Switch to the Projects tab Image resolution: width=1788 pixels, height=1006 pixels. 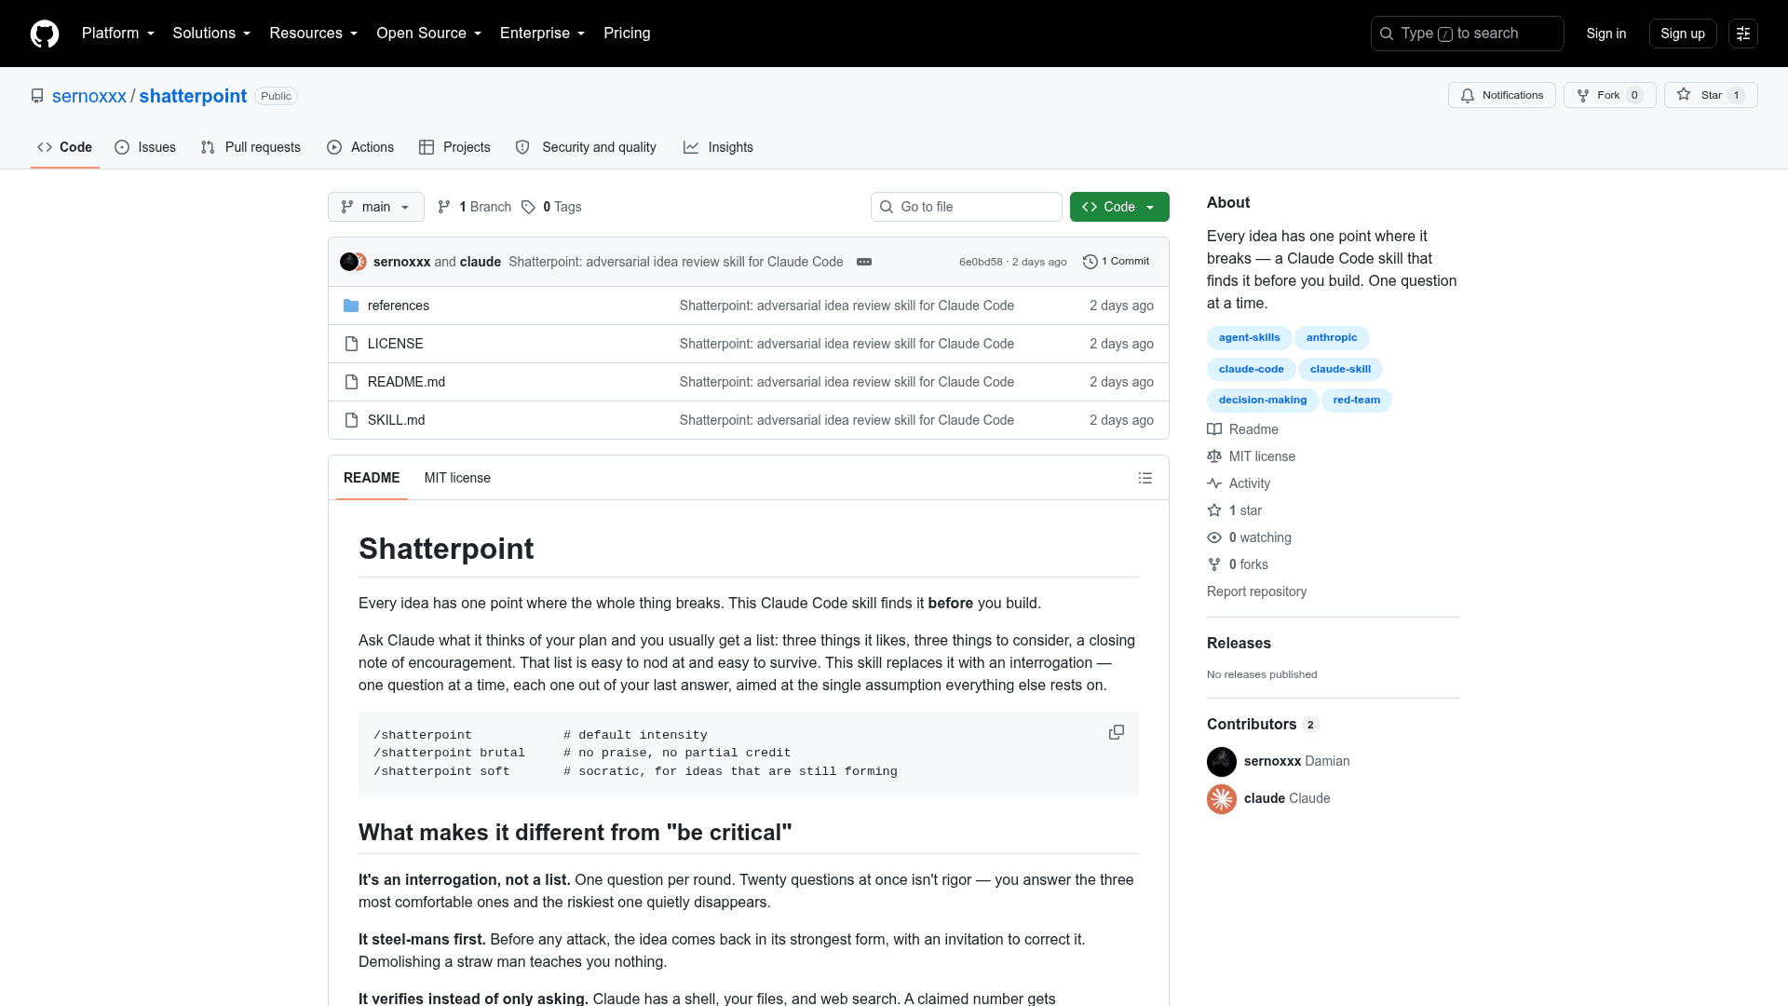pos(454,147)
